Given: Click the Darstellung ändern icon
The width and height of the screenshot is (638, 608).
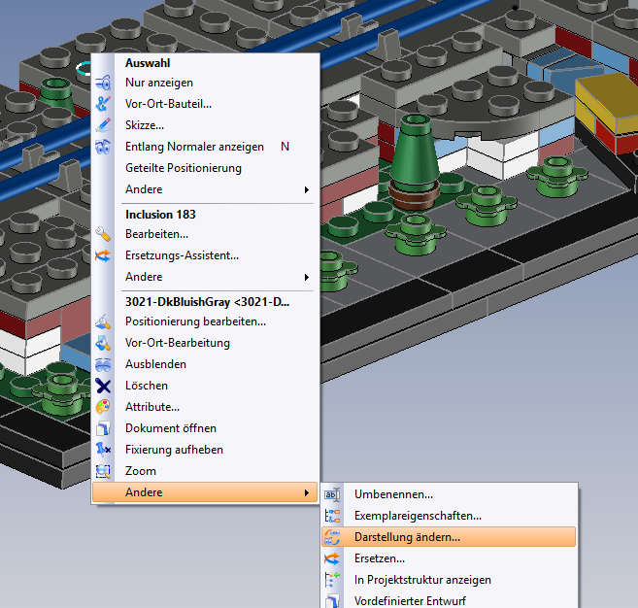Looking at the screenshot, I should tap(332, 537).
